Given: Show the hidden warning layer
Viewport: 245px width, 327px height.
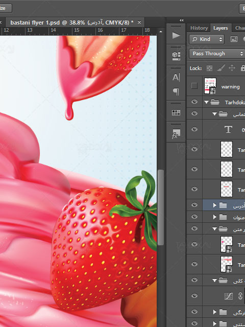Looking at the screenshot, I should (194, 86).
